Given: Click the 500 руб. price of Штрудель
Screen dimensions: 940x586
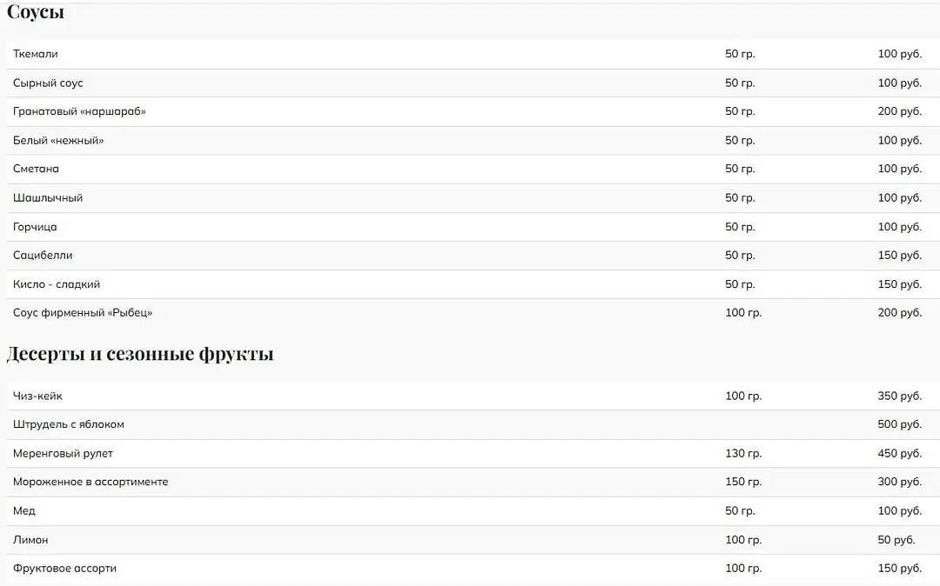Looking at the screenshot, I should coord(899,424).
